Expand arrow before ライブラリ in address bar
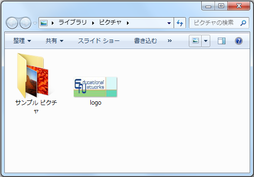Viewport: 254px width, 177px height. pos(53,23)
